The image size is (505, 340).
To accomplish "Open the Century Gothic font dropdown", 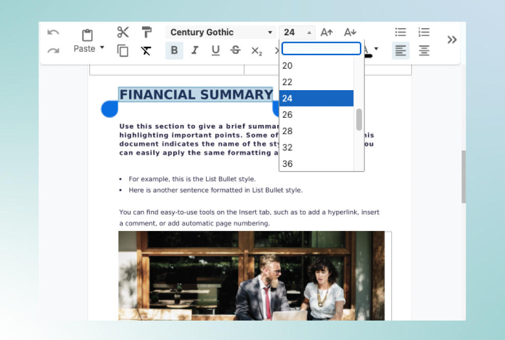I will [x=221, y=32].
